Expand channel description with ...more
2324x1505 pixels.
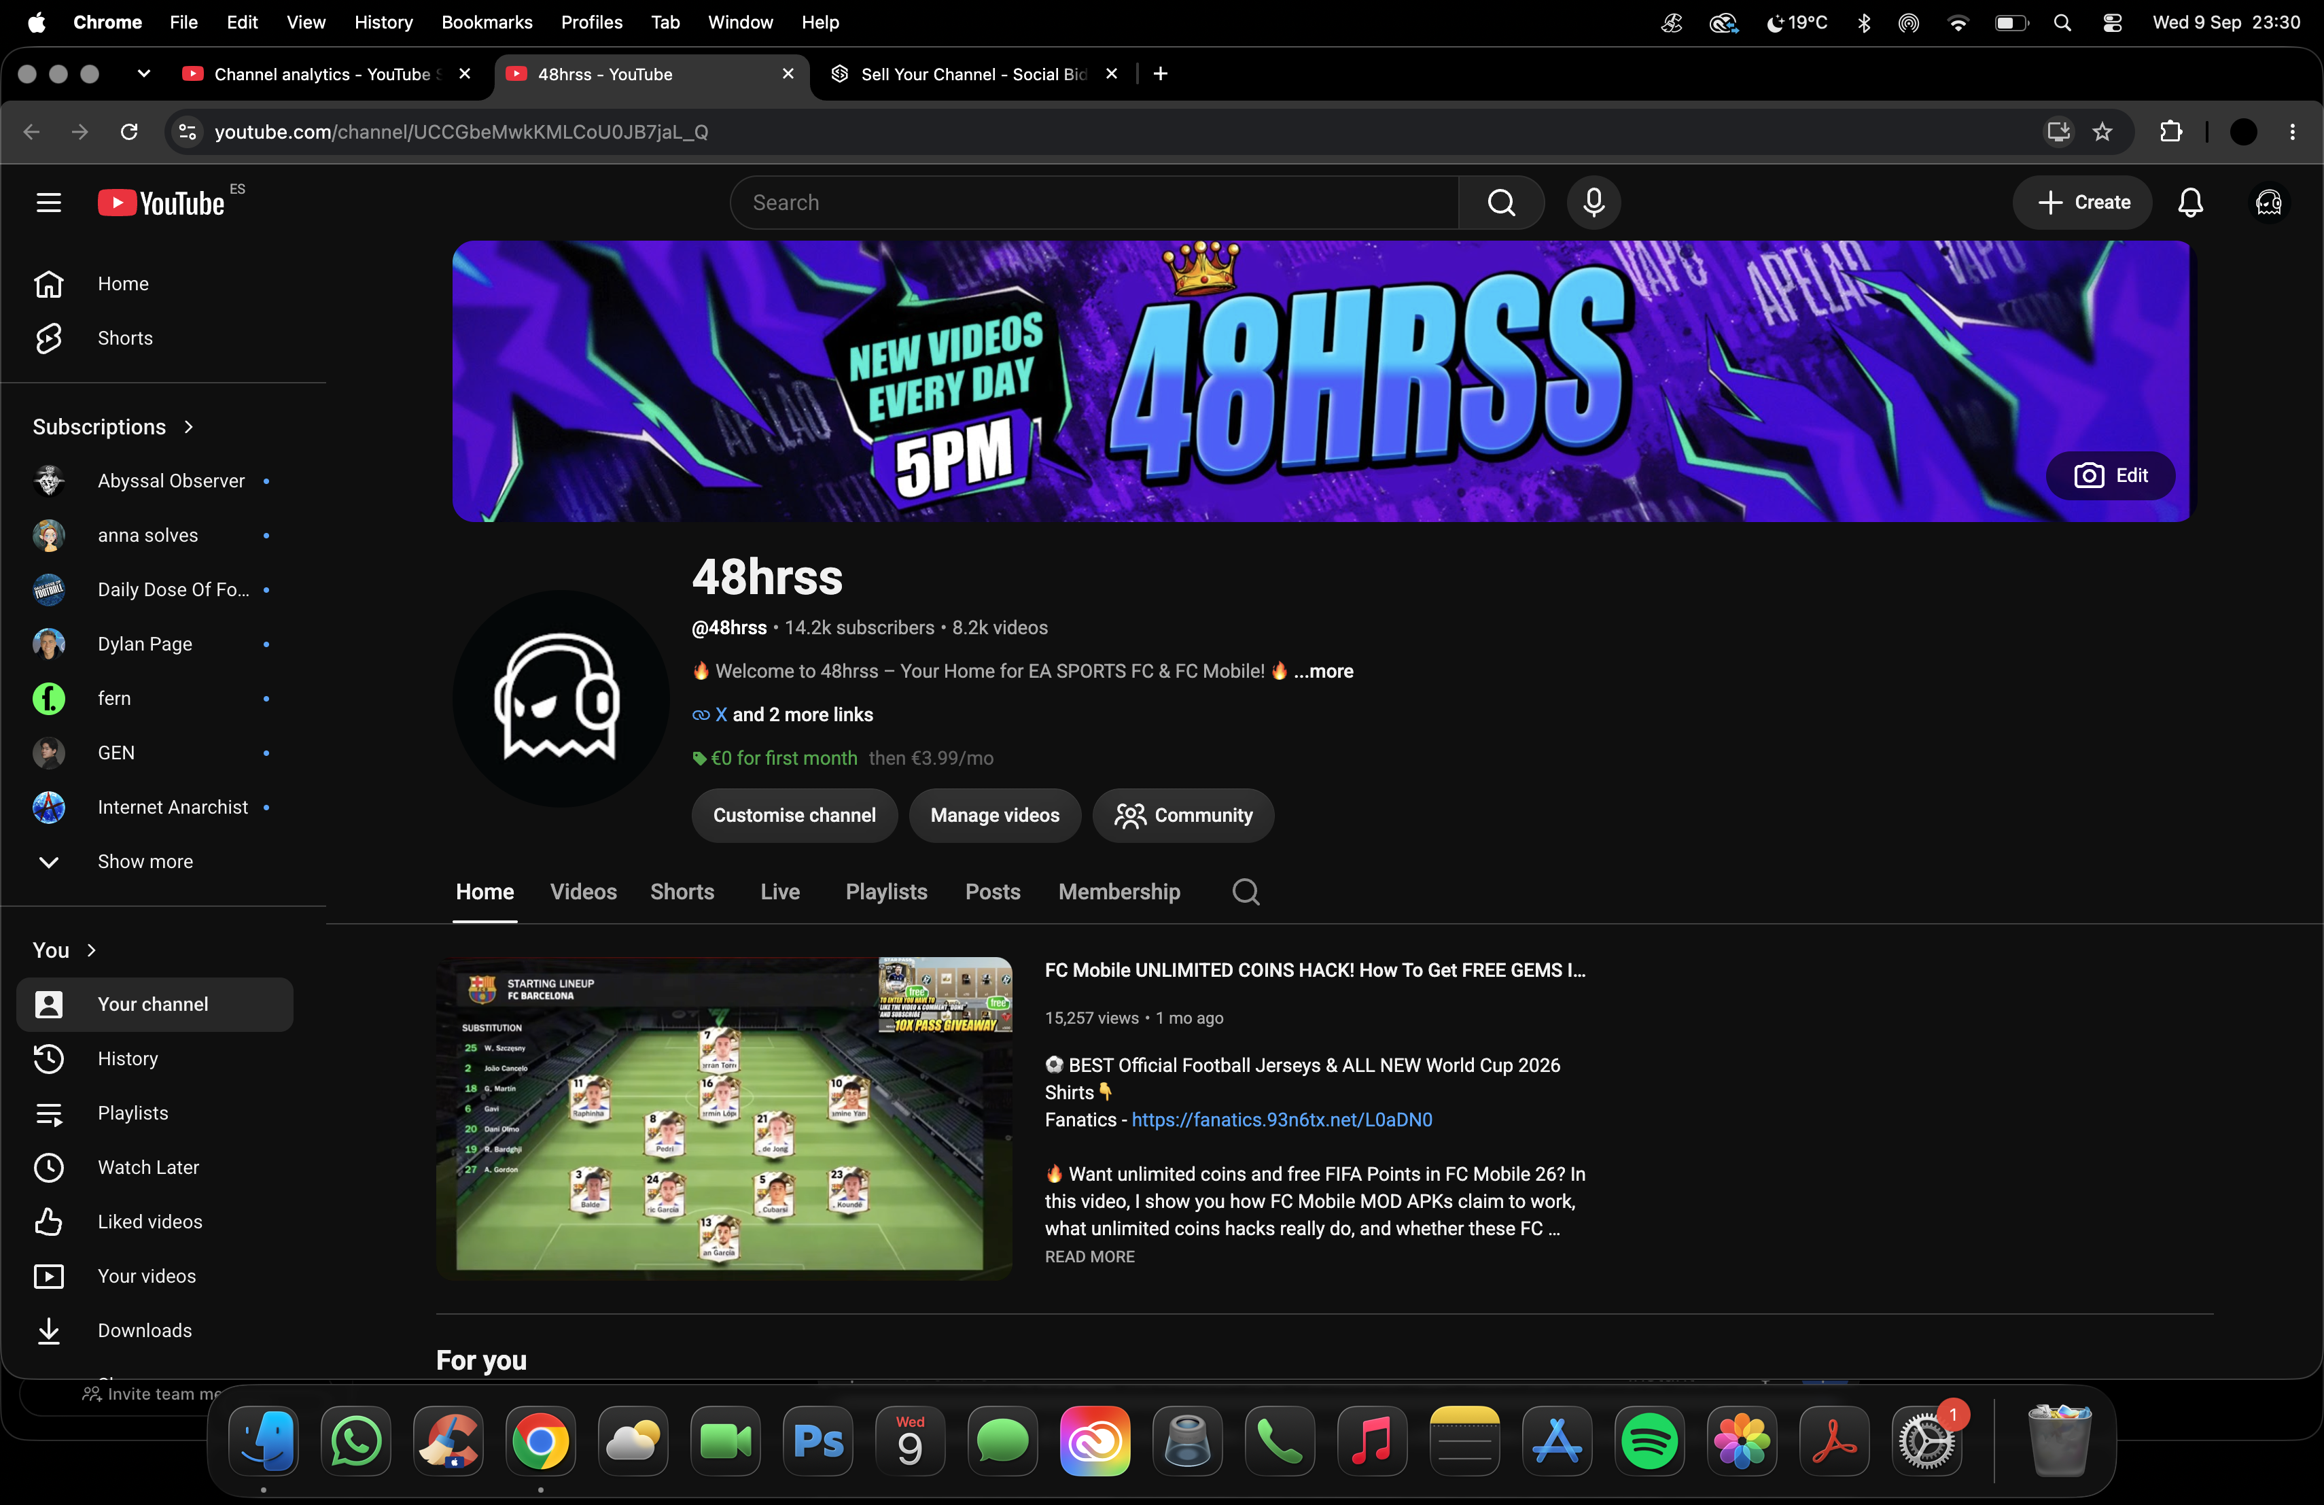(x=1323, y=671)
